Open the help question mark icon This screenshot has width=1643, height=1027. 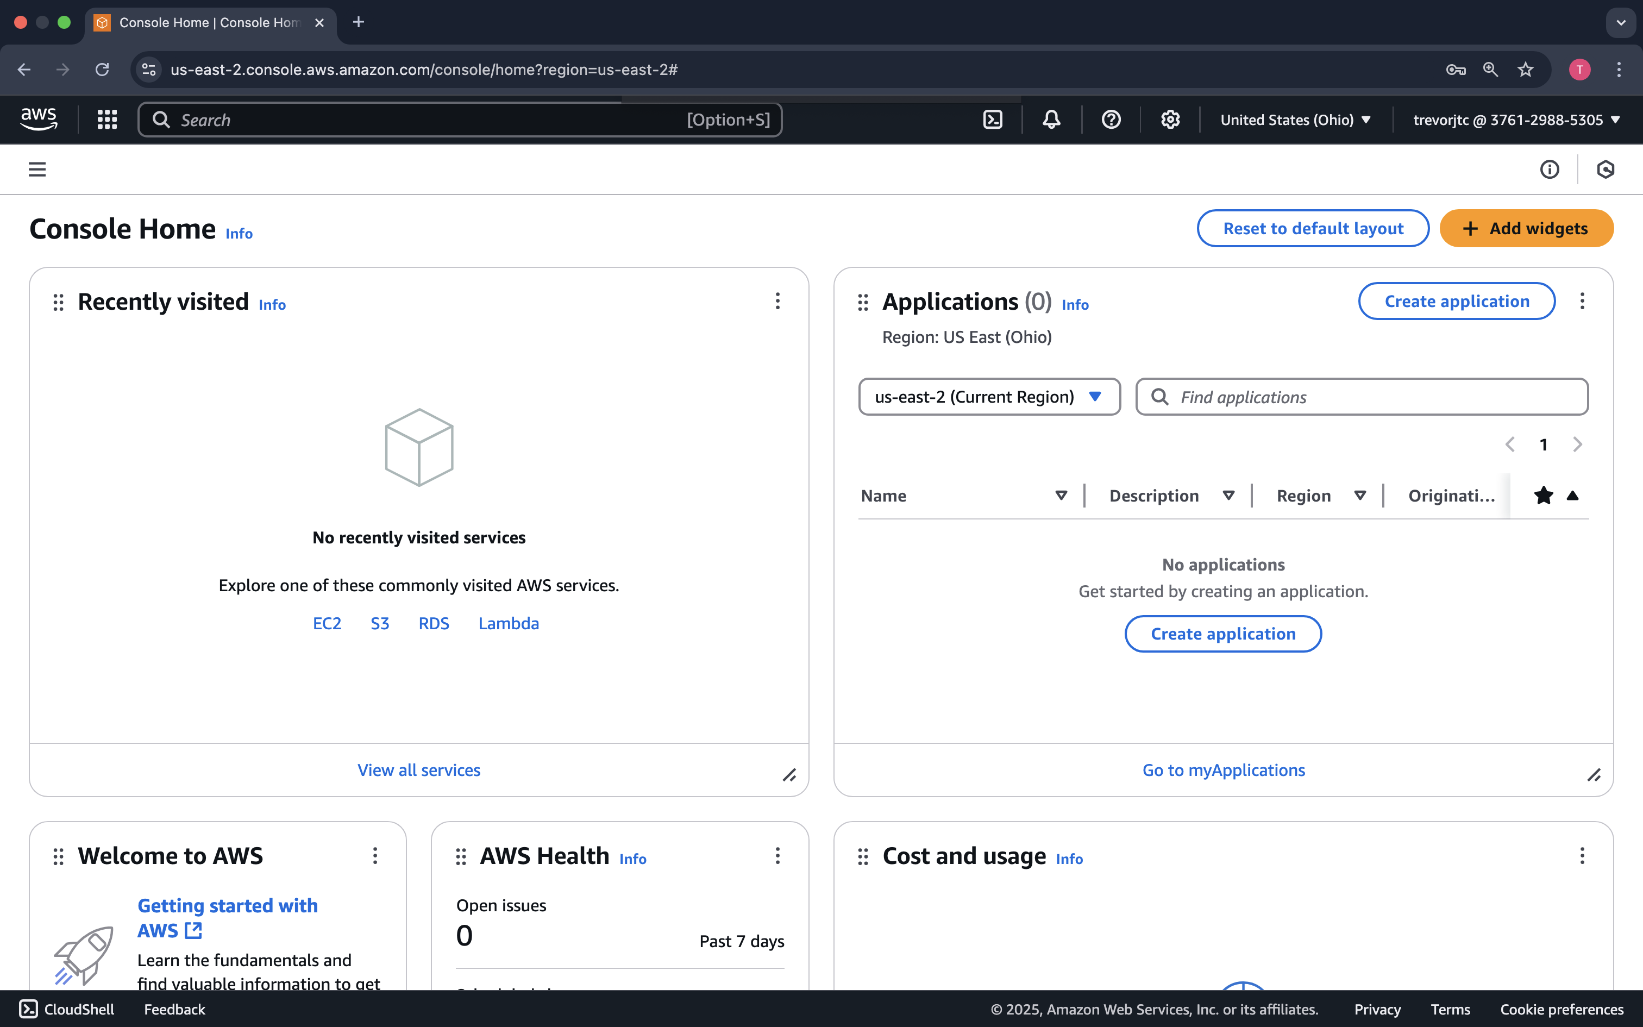pos(1110,119)
